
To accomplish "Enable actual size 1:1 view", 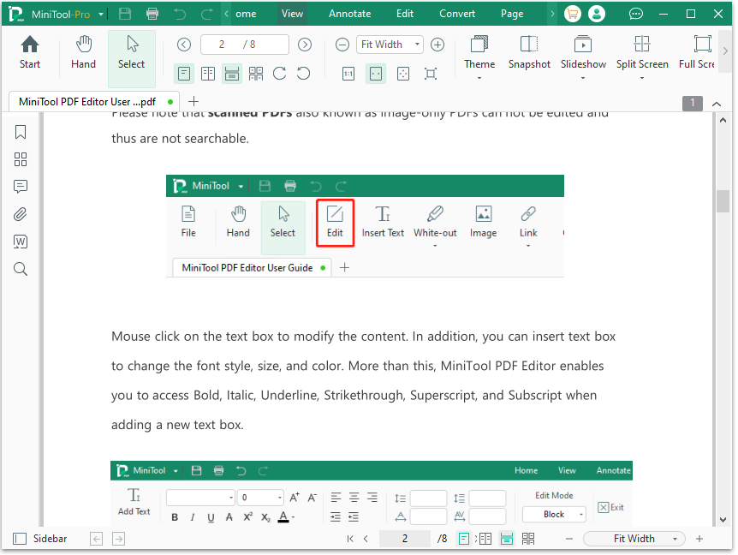I will tap(348, 74).
